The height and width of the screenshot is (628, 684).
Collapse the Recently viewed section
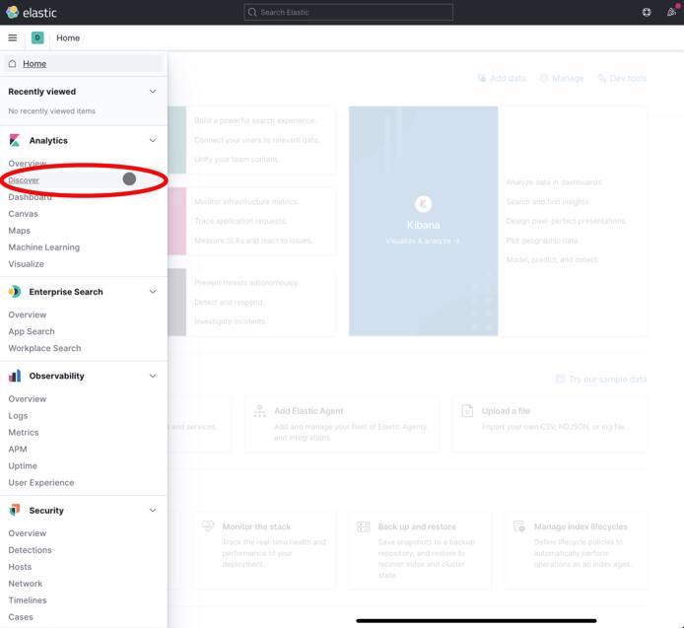152,92
